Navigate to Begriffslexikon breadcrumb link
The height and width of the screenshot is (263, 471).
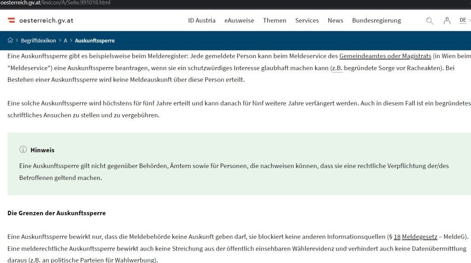[39, 40]
